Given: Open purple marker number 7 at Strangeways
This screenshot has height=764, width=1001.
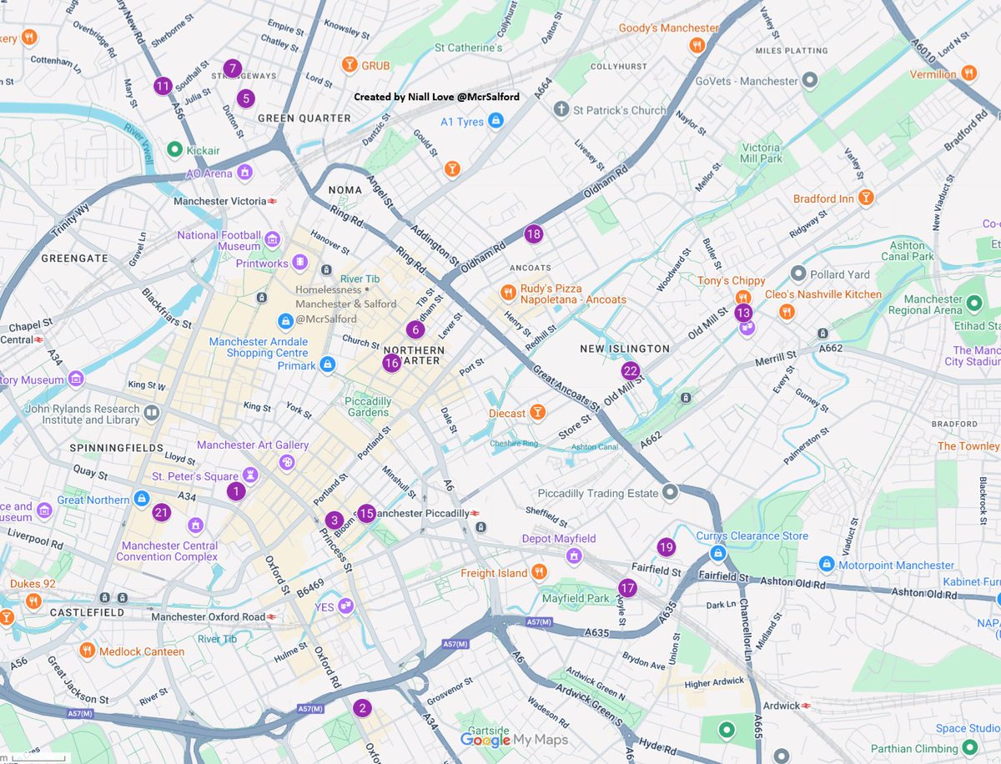Looking at the screenshot, I should (233, 68).
